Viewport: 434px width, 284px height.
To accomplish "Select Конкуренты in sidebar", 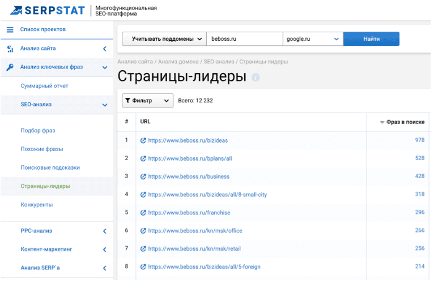I will point(37,205).
